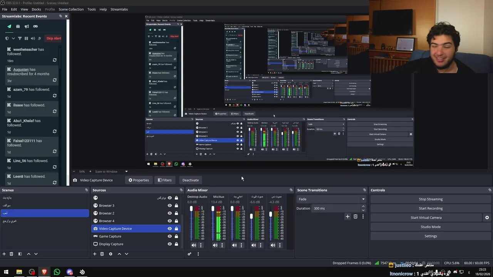Screen dimensions: 493x277
Task: Open the Edit menu
Action: coord(14,9)
